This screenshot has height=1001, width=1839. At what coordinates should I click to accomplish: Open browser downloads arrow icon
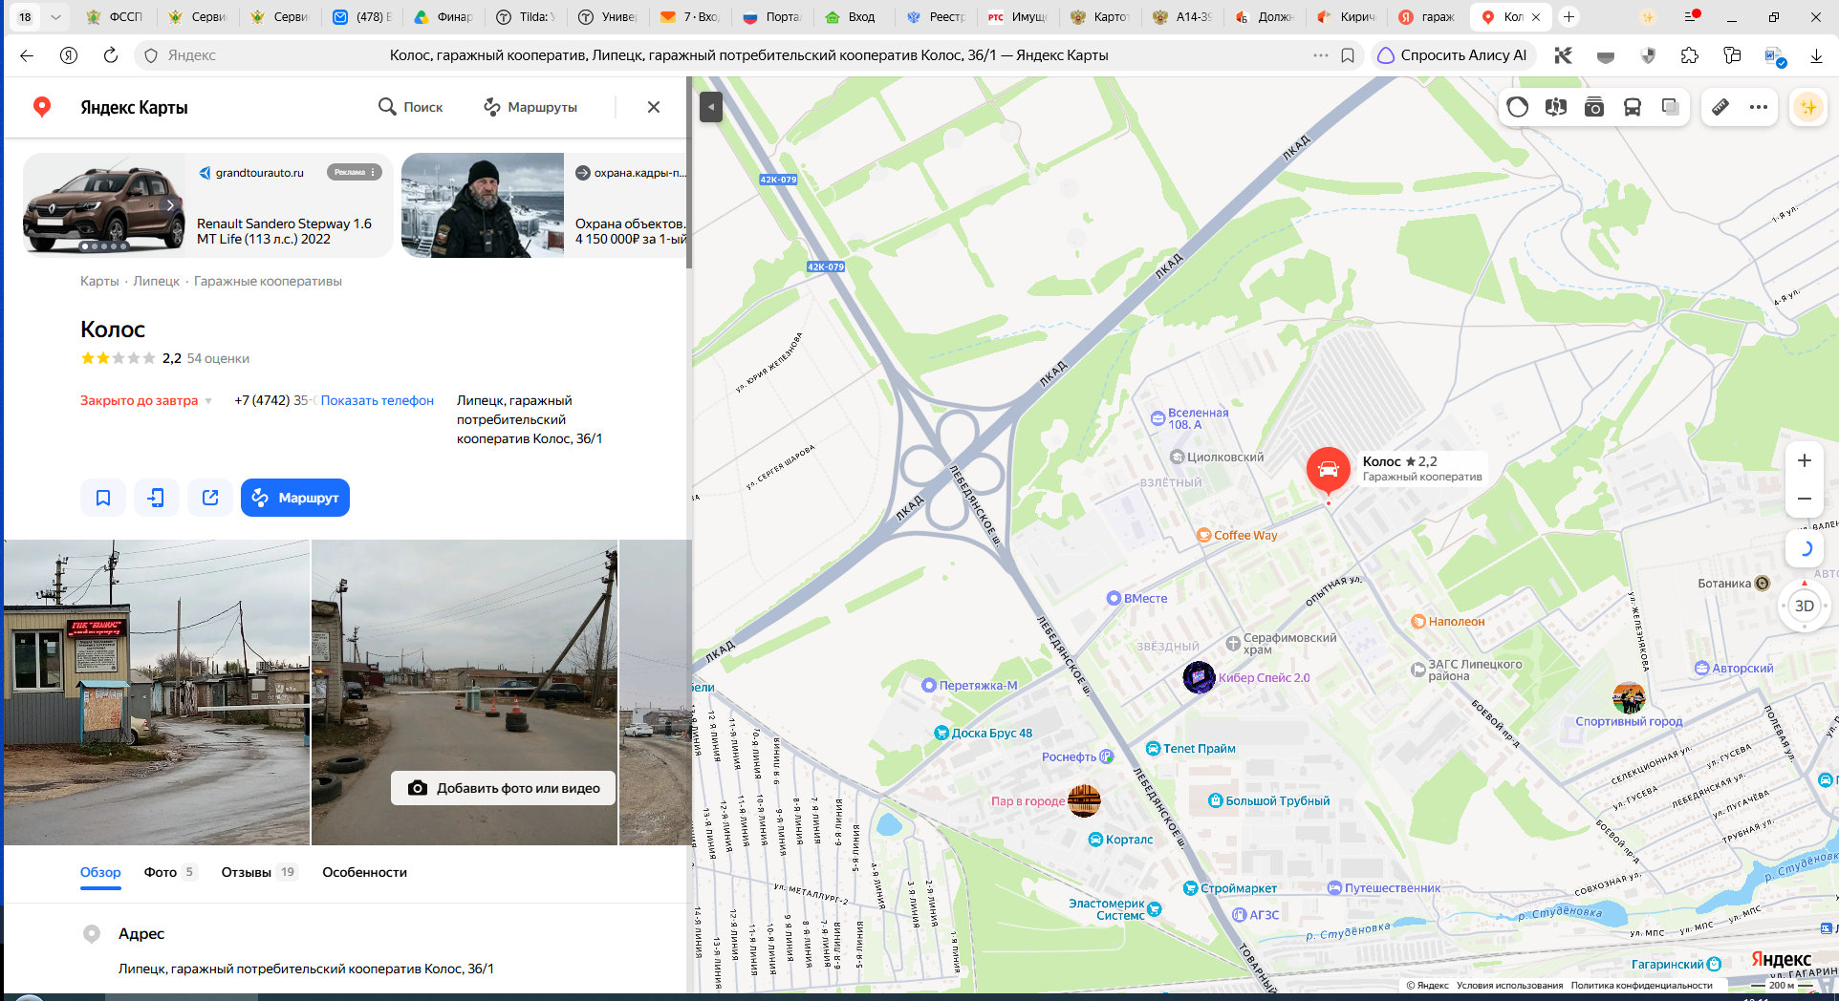[x=1816, y=55]
